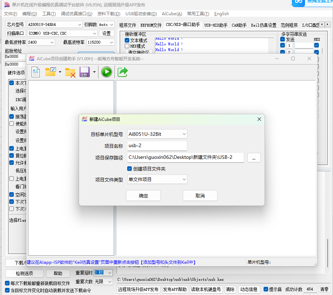This screenshot has height=295, width=333.
Task: Open the 重复延时 dropdown
Action: tap(103, 272)
